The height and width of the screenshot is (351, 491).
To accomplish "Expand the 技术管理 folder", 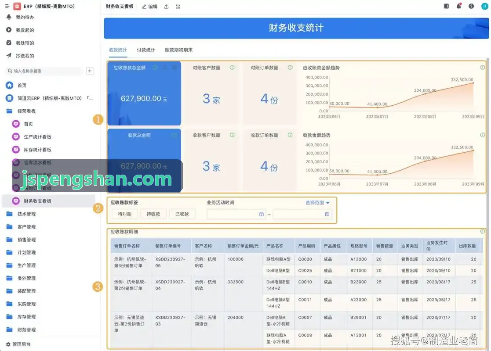I will [21, 214].
